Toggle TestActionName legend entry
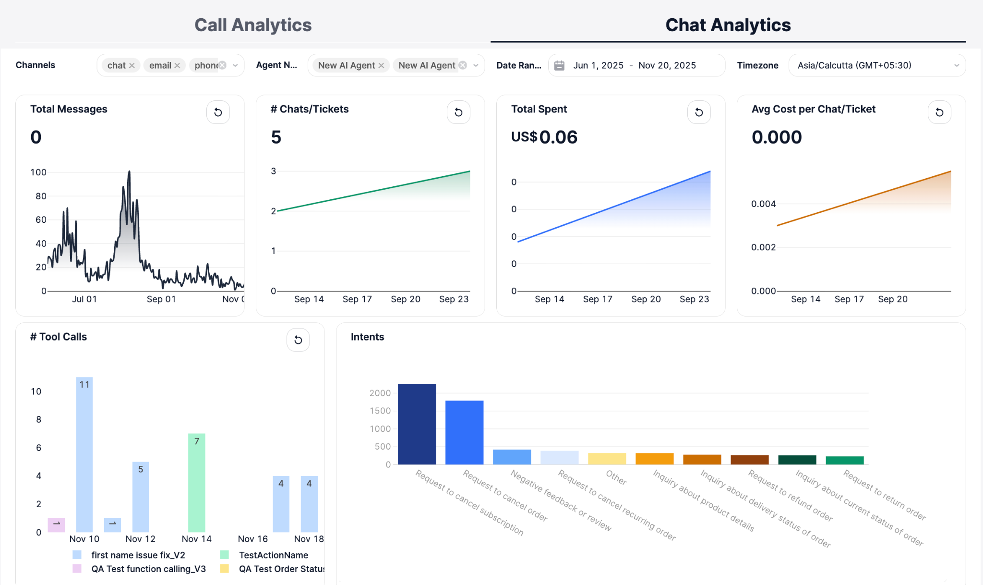983x585 pixels. [273, 555]
